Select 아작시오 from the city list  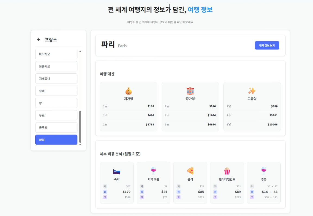coord(56,54)
